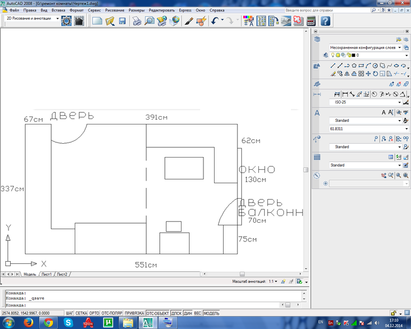Select the Line tool in the draw panel
This screenshot has width=411, height=329.
click(333, 66)
